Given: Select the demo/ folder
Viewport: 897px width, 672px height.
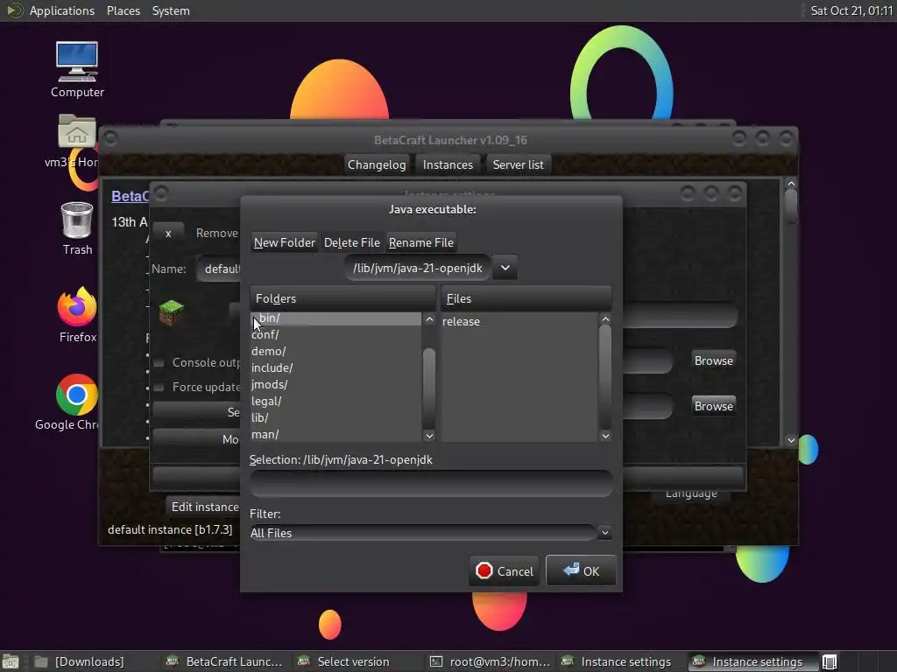Looking at the screenshot, I should pyautogui.click(x=335, y=351).
